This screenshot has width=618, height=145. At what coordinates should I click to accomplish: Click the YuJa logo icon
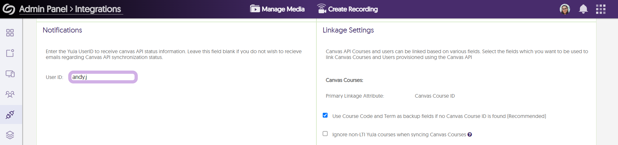click(9, 9)
